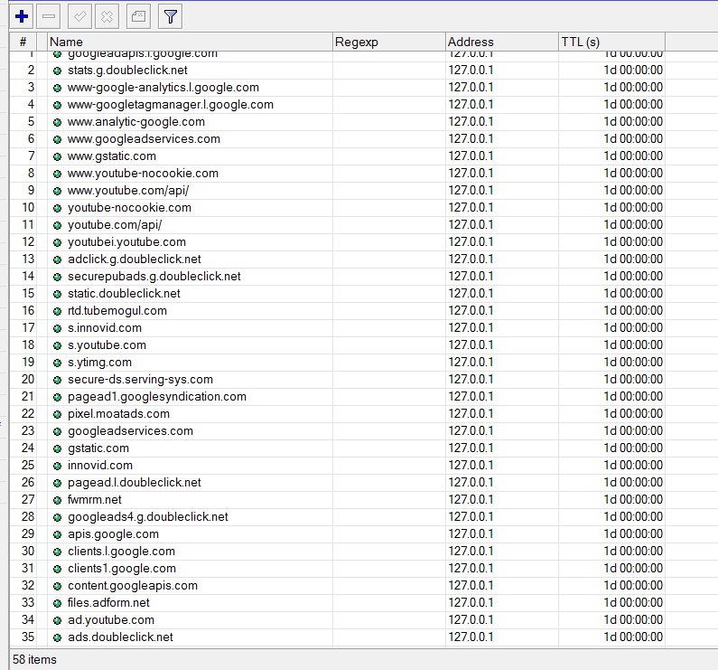718x670 pixels.
Task: Click green status dot for apis.google.com
Action: (x=57, y=534)
